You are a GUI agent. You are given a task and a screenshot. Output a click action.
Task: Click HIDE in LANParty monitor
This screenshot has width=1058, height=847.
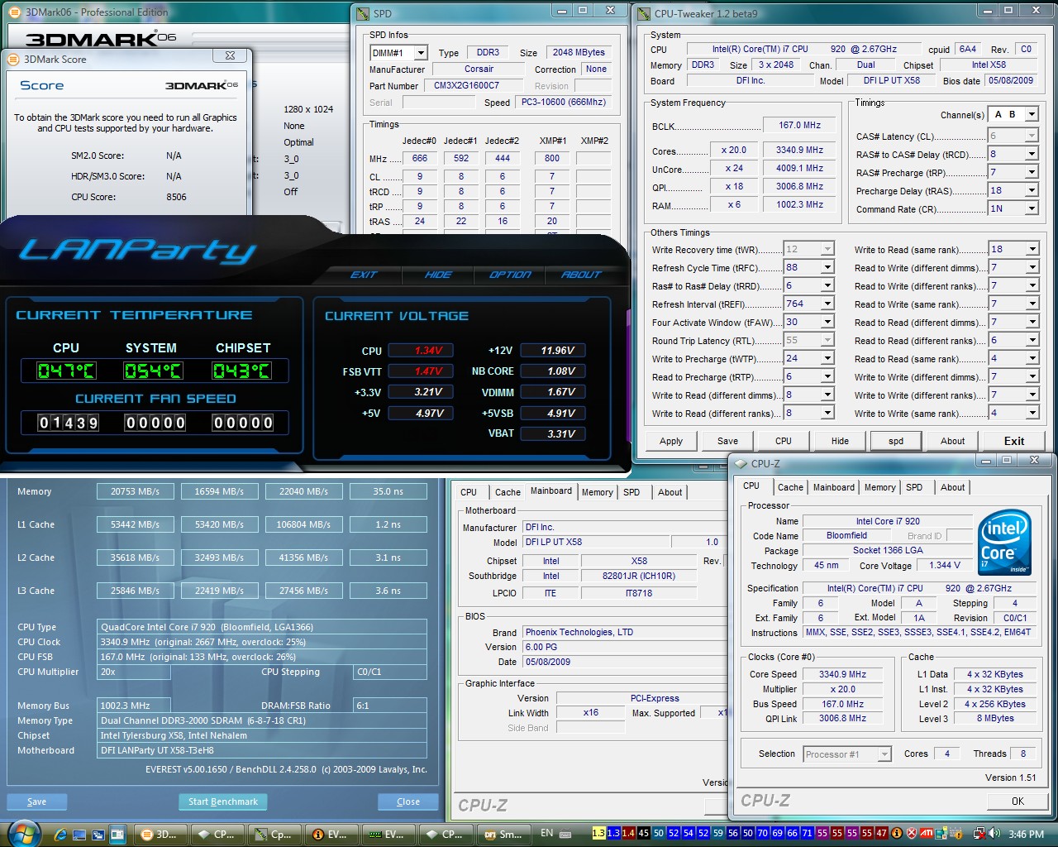[438, 275]
